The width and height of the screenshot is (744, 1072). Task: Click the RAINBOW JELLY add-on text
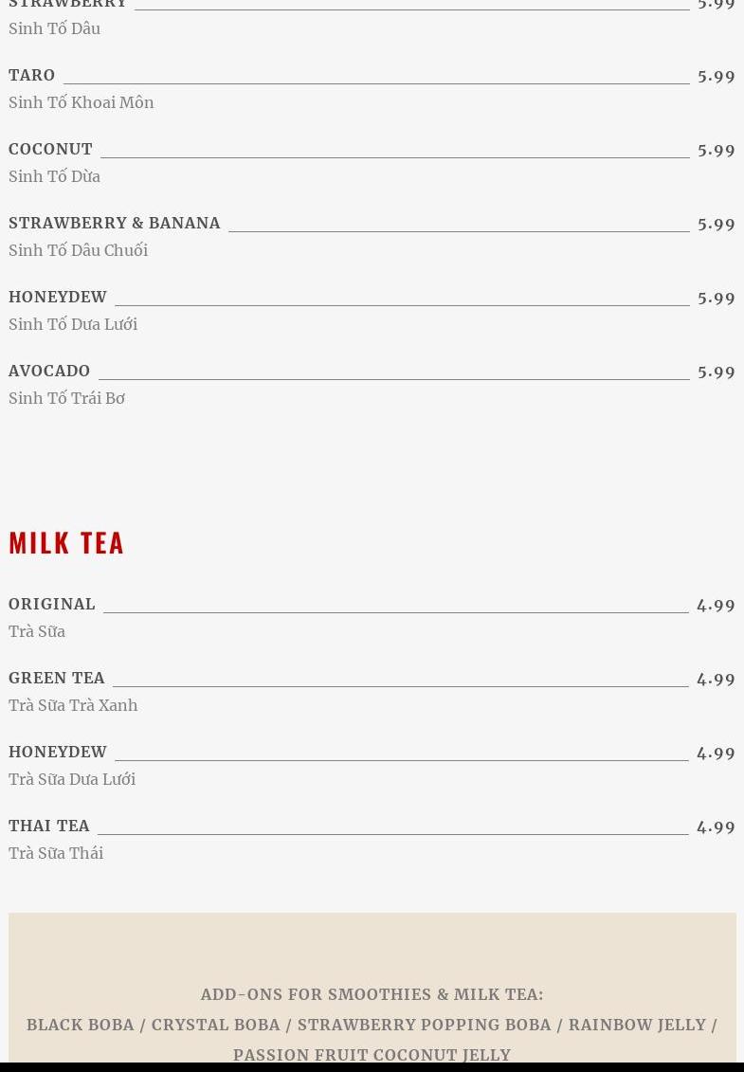[637, 1025]
